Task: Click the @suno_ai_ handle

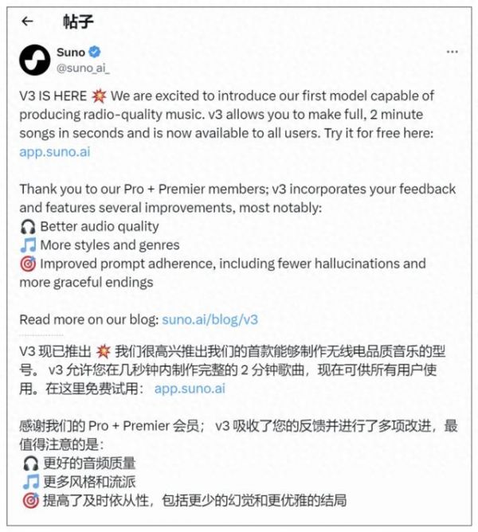Action: [83, 68]
